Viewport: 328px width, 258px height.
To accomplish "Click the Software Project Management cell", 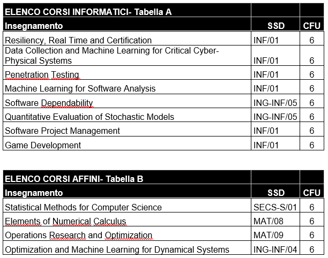I will (127, 129).
